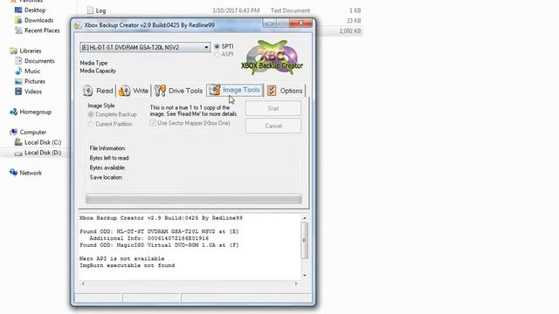
Task: Click the Music library icon
Action: tap(18, 72)
